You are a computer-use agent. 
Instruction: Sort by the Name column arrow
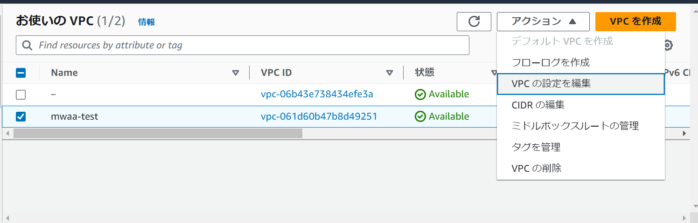coord(236,73)
